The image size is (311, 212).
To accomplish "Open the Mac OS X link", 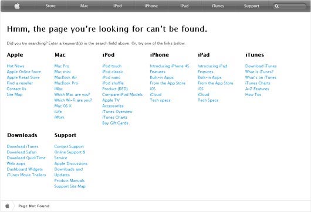I will (x=63, y=106).
